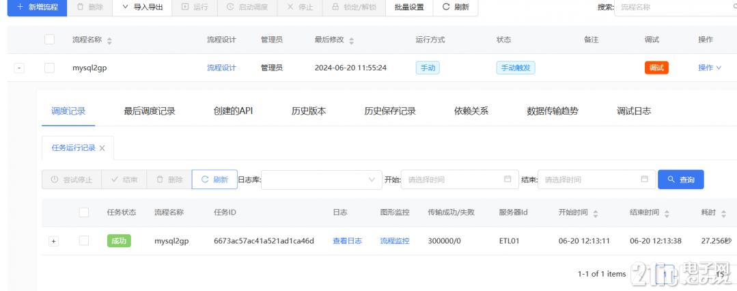Toggle the select-all checkbox in flow table header
737x291 pixels.
tap(49, 40)
